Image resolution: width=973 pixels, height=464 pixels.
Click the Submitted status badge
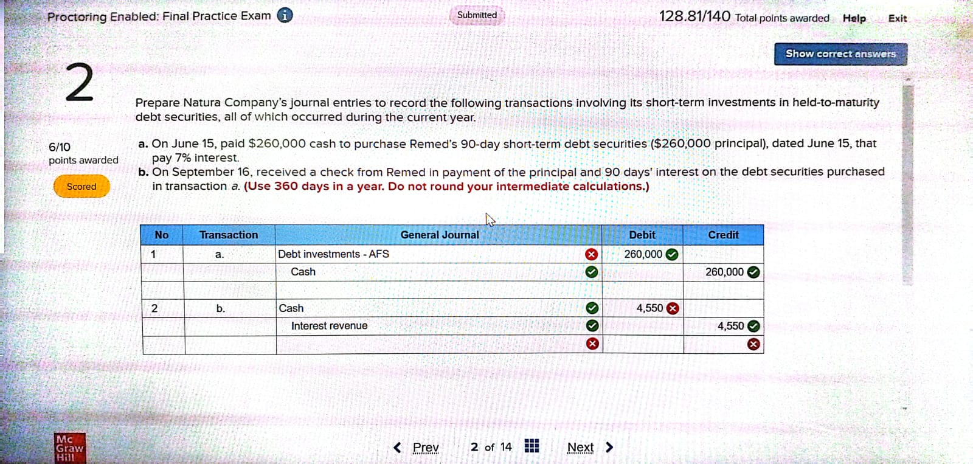pyautogui.click(x=477, y=15)
